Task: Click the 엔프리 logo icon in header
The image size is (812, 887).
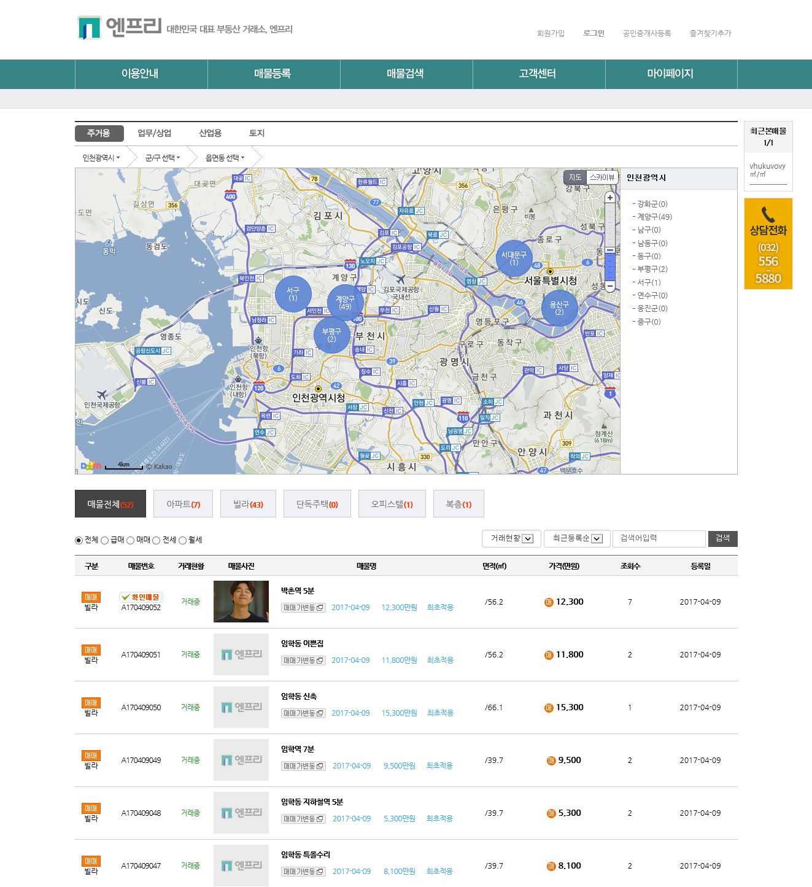Action: click(x=89, y=28)
